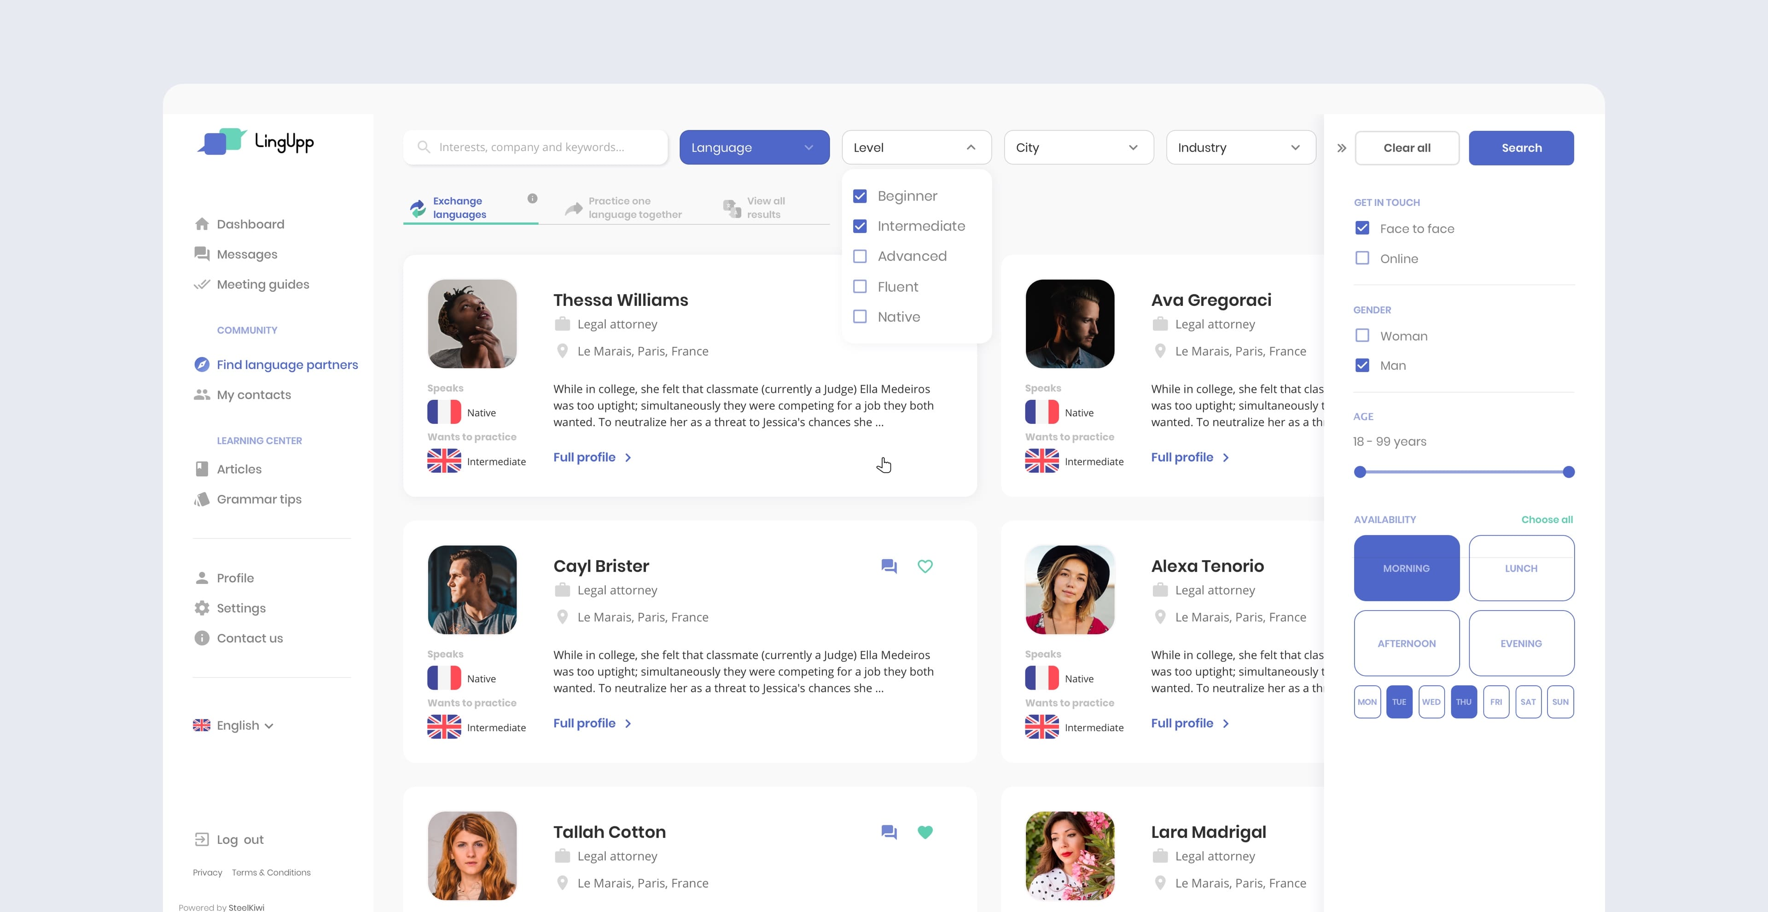1768x912 pixels.
Task: Open Dashboard menu item
Action: click(239, 224)
